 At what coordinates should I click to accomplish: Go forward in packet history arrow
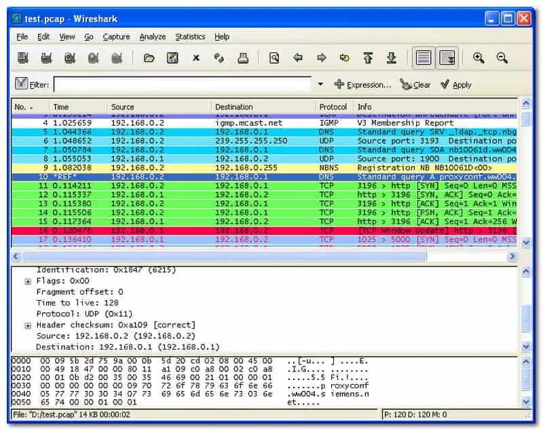[321, 58]
